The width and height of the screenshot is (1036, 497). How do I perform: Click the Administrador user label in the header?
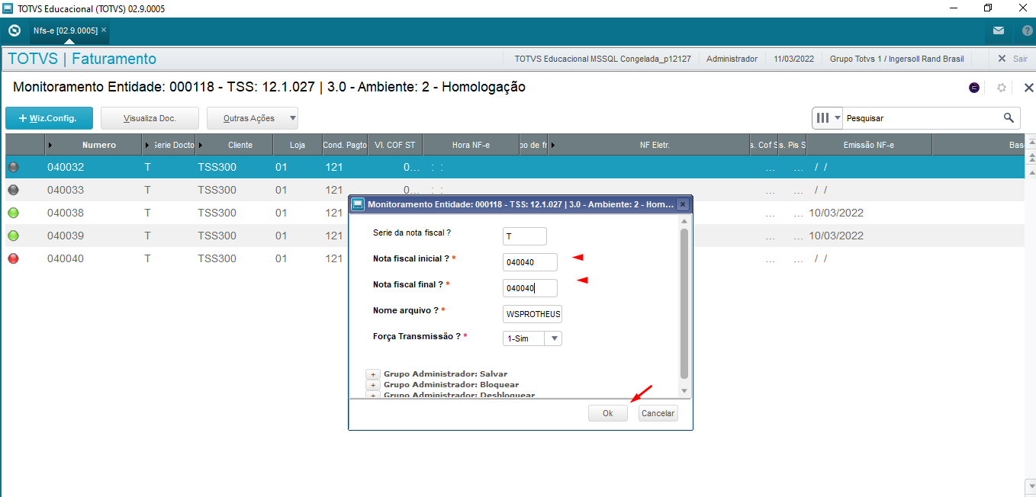(x=732, y=59)
